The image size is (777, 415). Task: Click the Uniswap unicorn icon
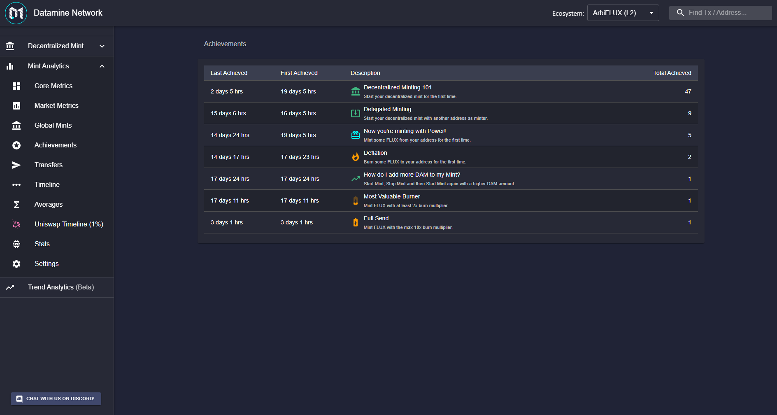point(16,224)
